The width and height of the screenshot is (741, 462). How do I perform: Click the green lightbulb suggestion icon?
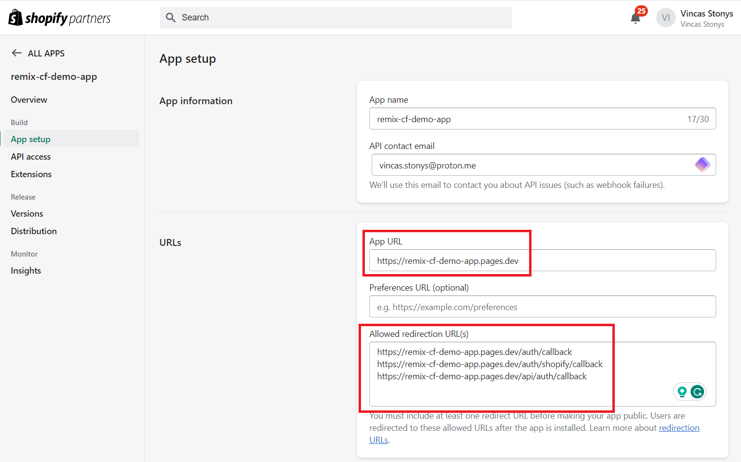click(682, 391)
